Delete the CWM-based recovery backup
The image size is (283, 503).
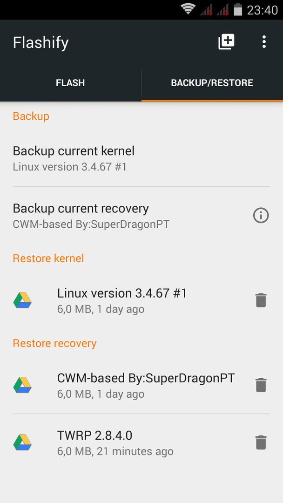pos(261,385)
